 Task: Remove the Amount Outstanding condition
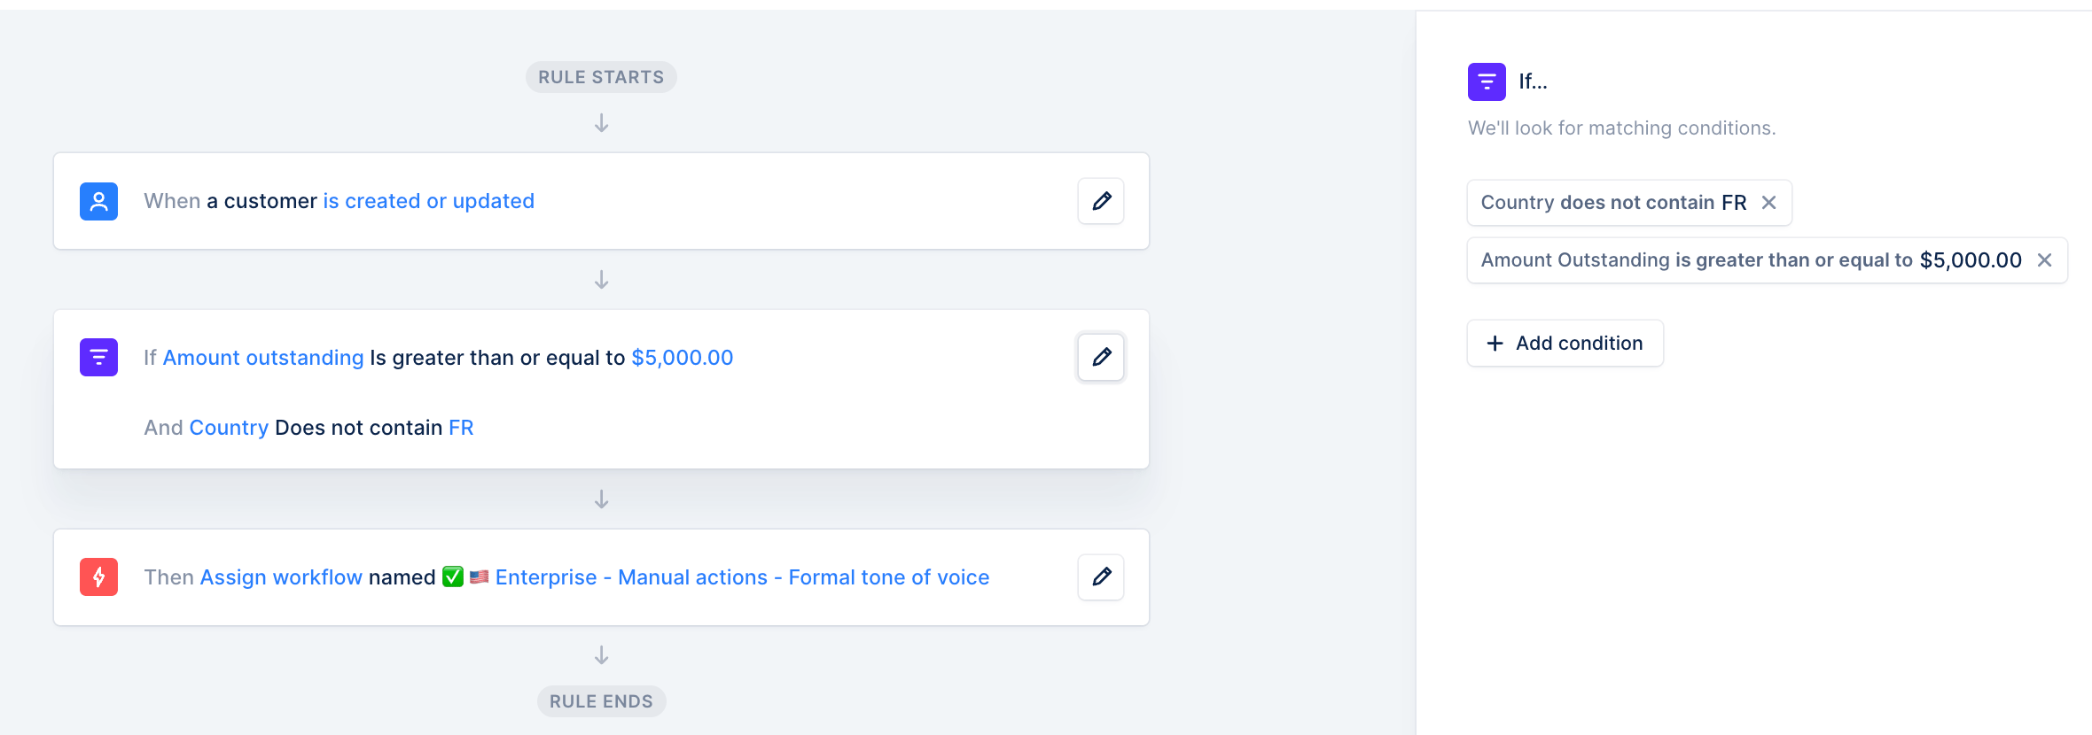tap(2044, 260)
